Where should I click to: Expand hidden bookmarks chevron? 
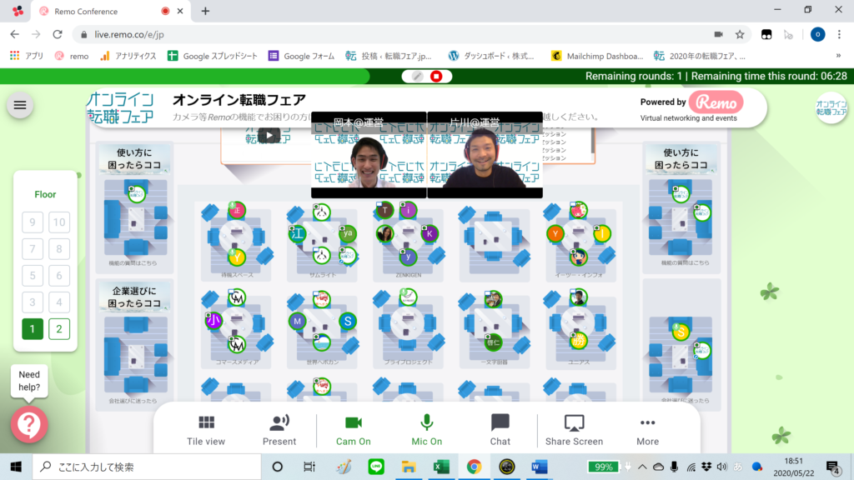click(838, 56)
